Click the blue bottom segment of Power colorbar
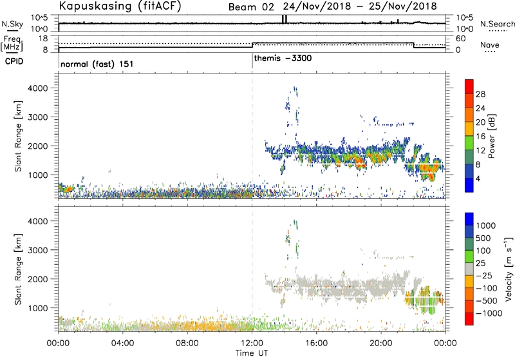 coord(469,185)
